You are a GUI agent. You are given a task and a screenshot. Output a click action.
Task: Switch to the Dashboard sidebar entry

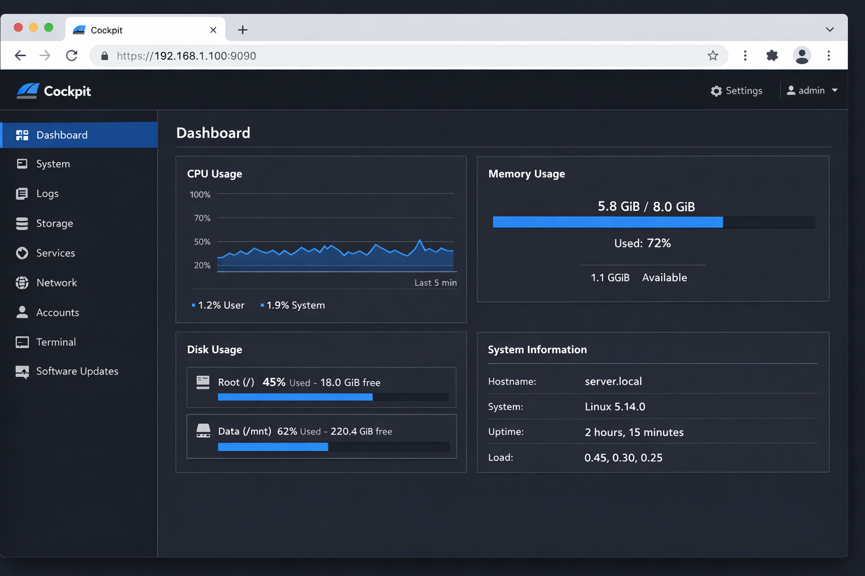point(62,135)
